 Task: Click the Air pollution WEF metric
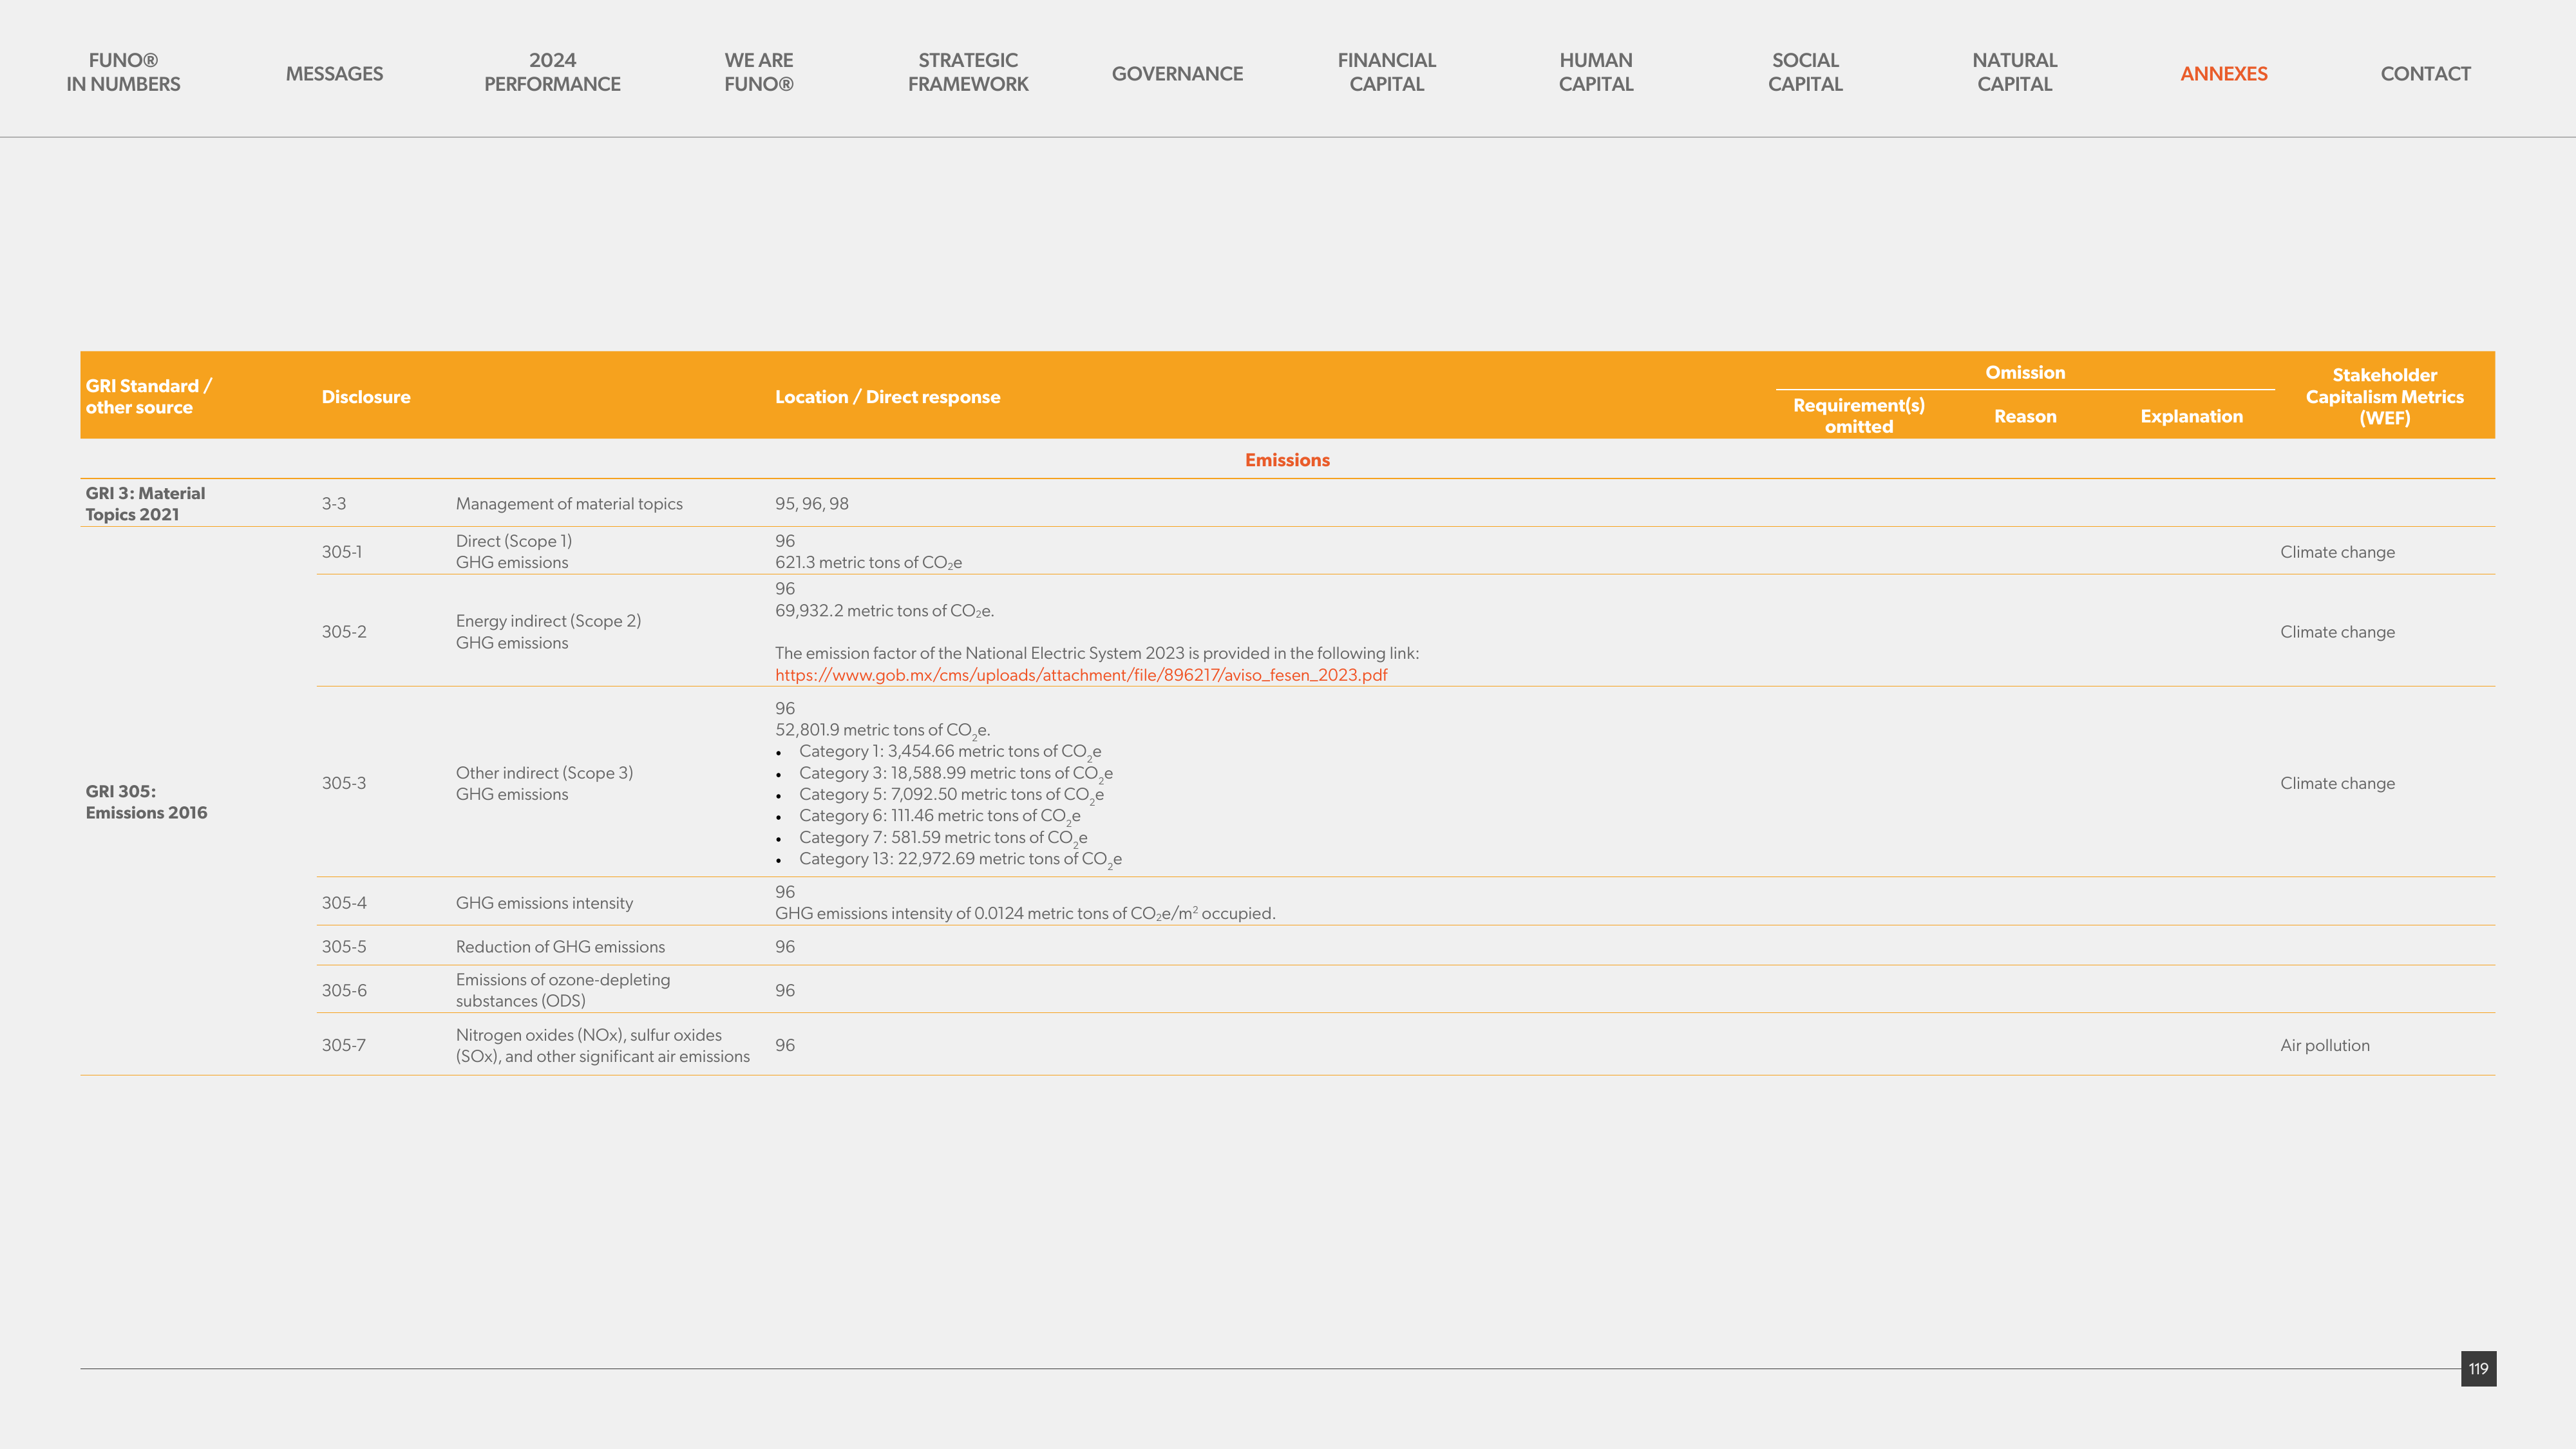pyautogui.click(x=2325, y=1045)
